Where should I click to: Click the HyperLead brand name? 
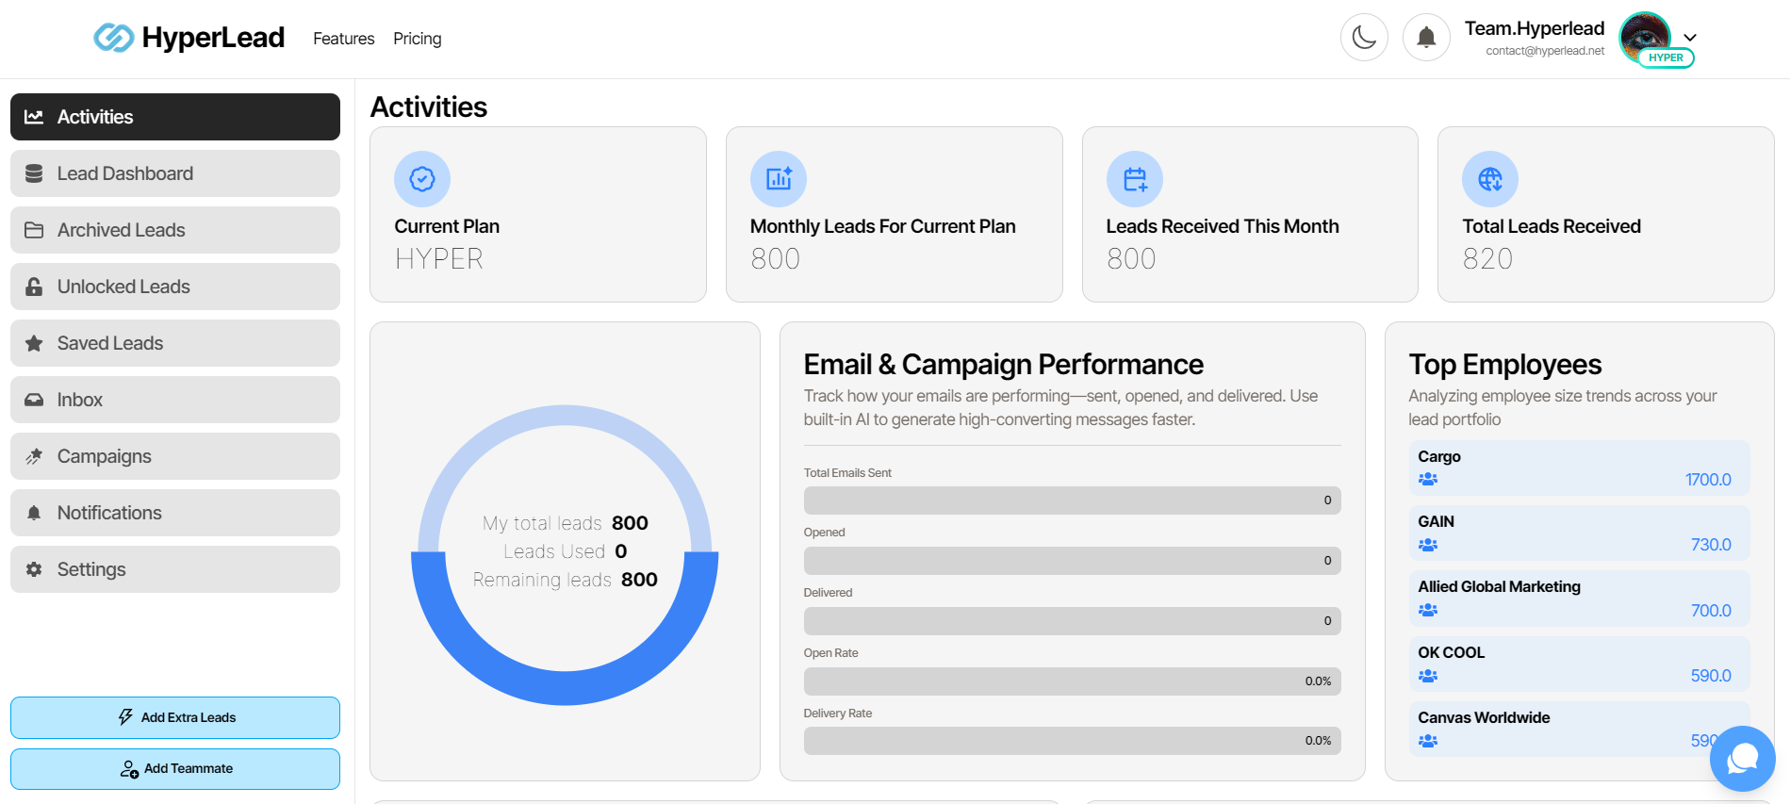pos(213,38)
